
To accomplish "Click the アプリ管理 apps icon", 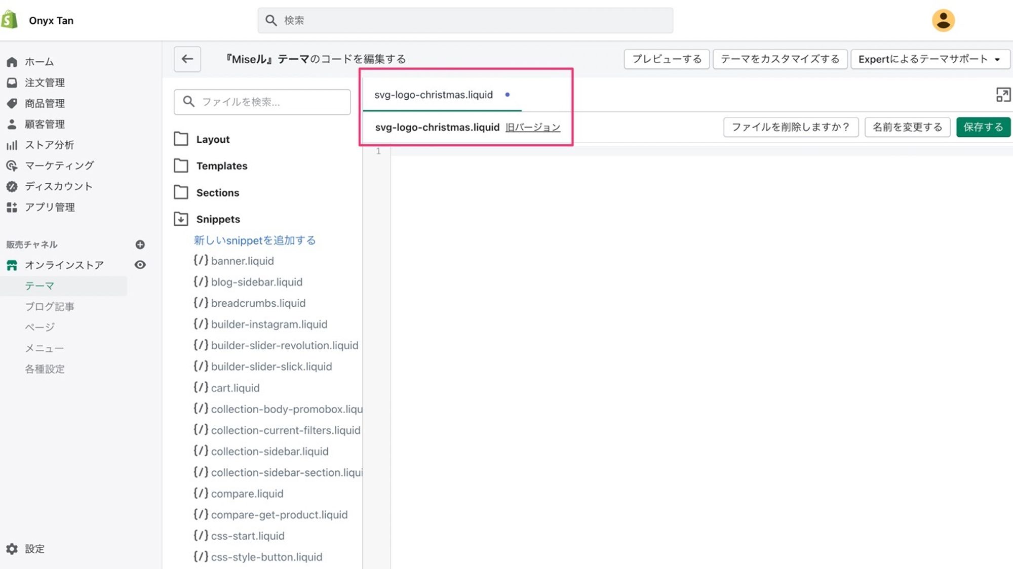I will click(x=12, y=207).
